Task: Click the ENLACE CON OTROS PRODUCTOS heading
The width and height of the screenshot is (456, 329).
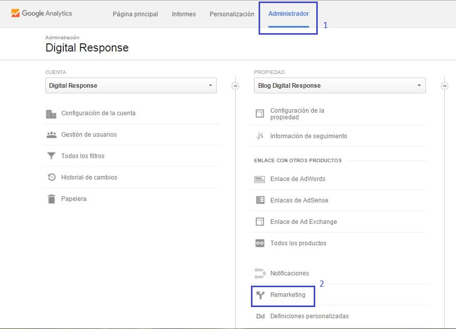Action: (298, 161)
